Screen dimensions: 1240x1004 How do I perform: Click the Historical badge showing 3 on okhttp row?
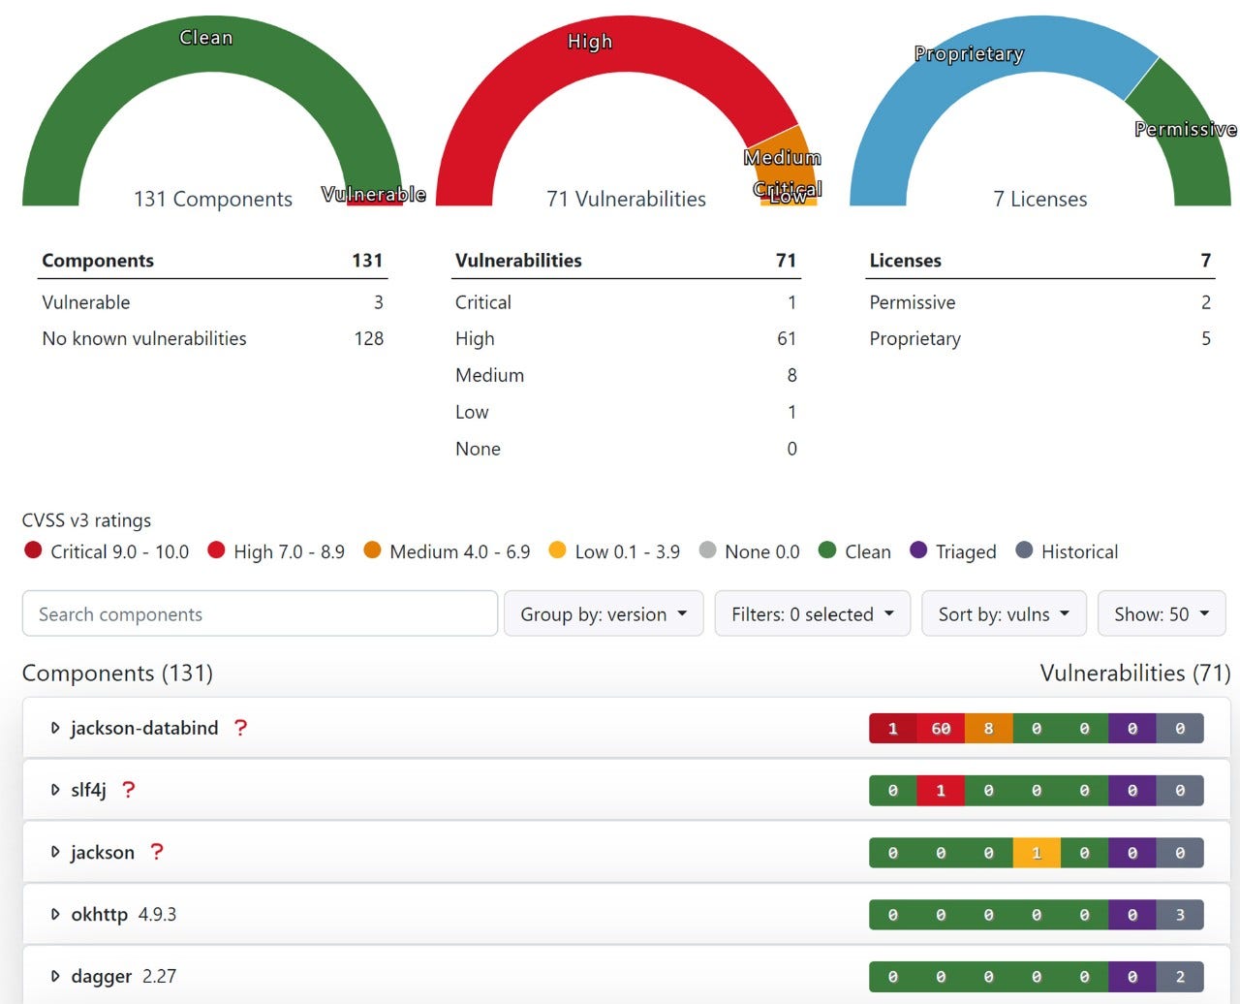point(1179,914)
